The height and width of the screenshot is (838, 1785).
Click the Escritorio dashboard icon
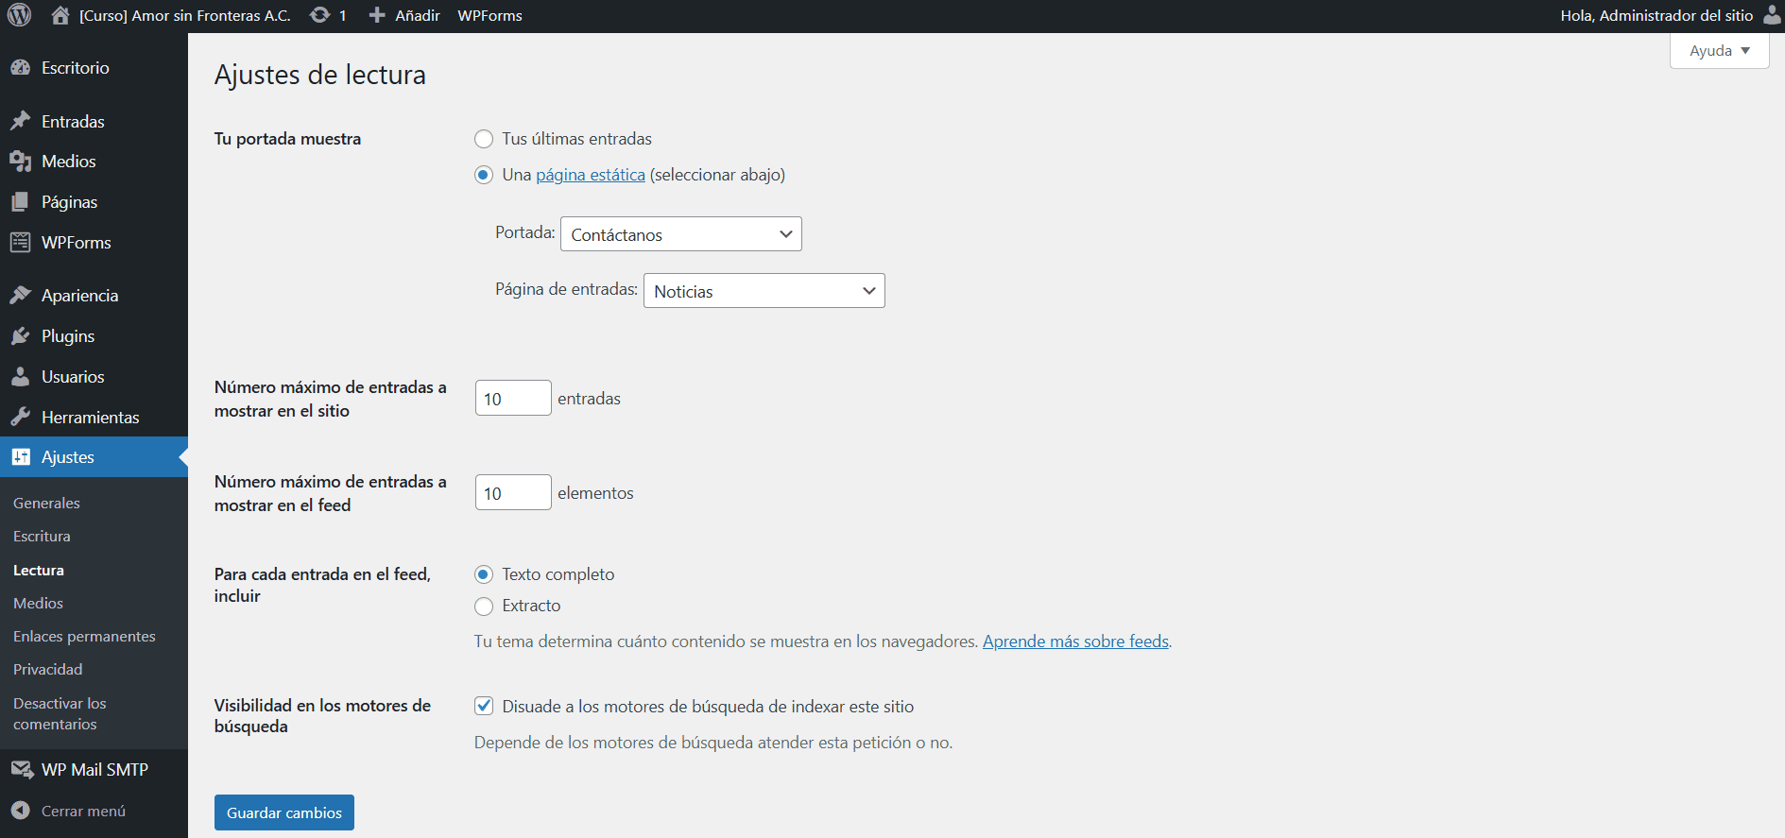pyautogui.click(x=20, y=68)
